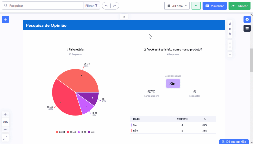Click the Publicar button
Image resolution: width=253 pixels, height=144 pixels.
point(239,6)
